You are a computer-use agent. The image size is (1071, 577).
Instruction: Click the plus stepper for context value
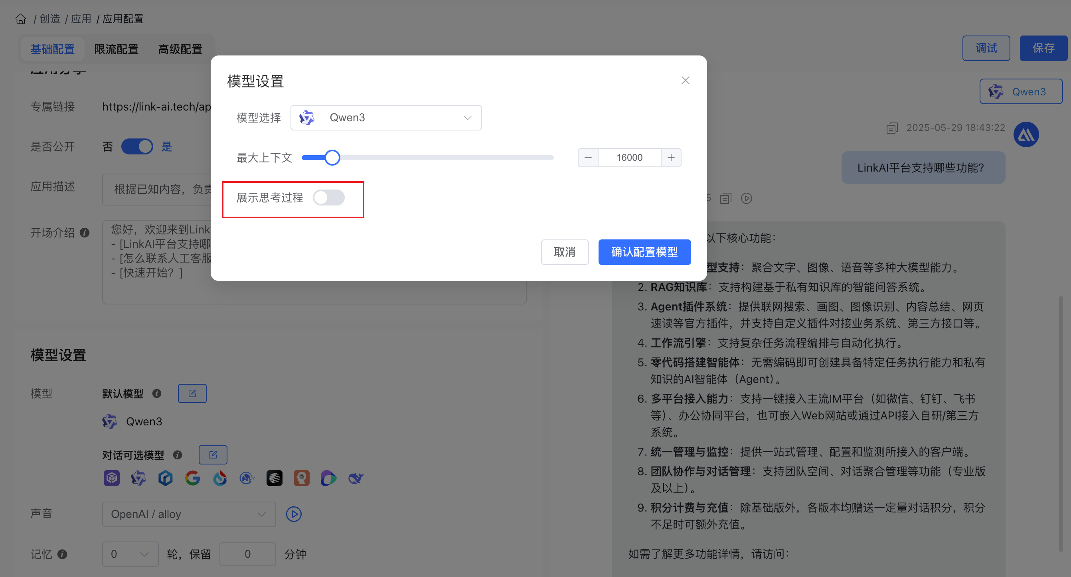pos(671,158)
